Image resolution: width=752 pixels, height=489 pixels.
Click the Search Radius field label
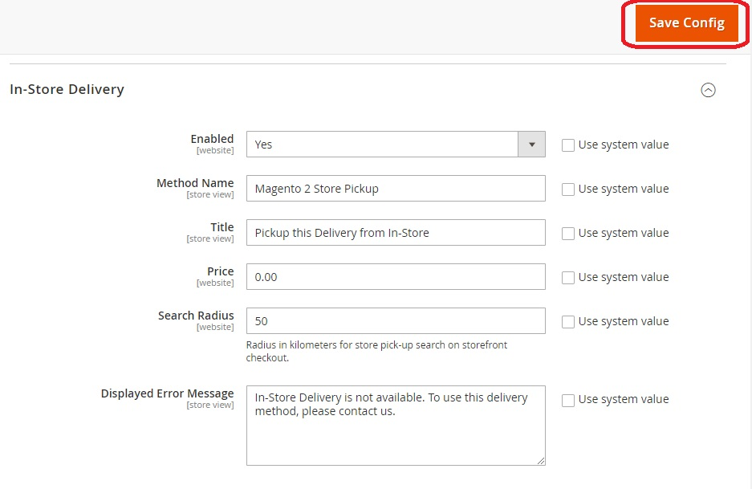196,316
